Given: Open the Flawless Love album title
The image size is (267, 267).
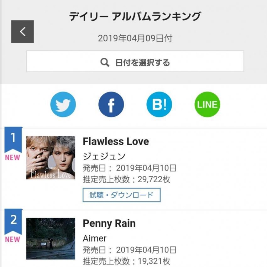Looking at the screenshot, I should pyautogui.click(x=116, y=141).
